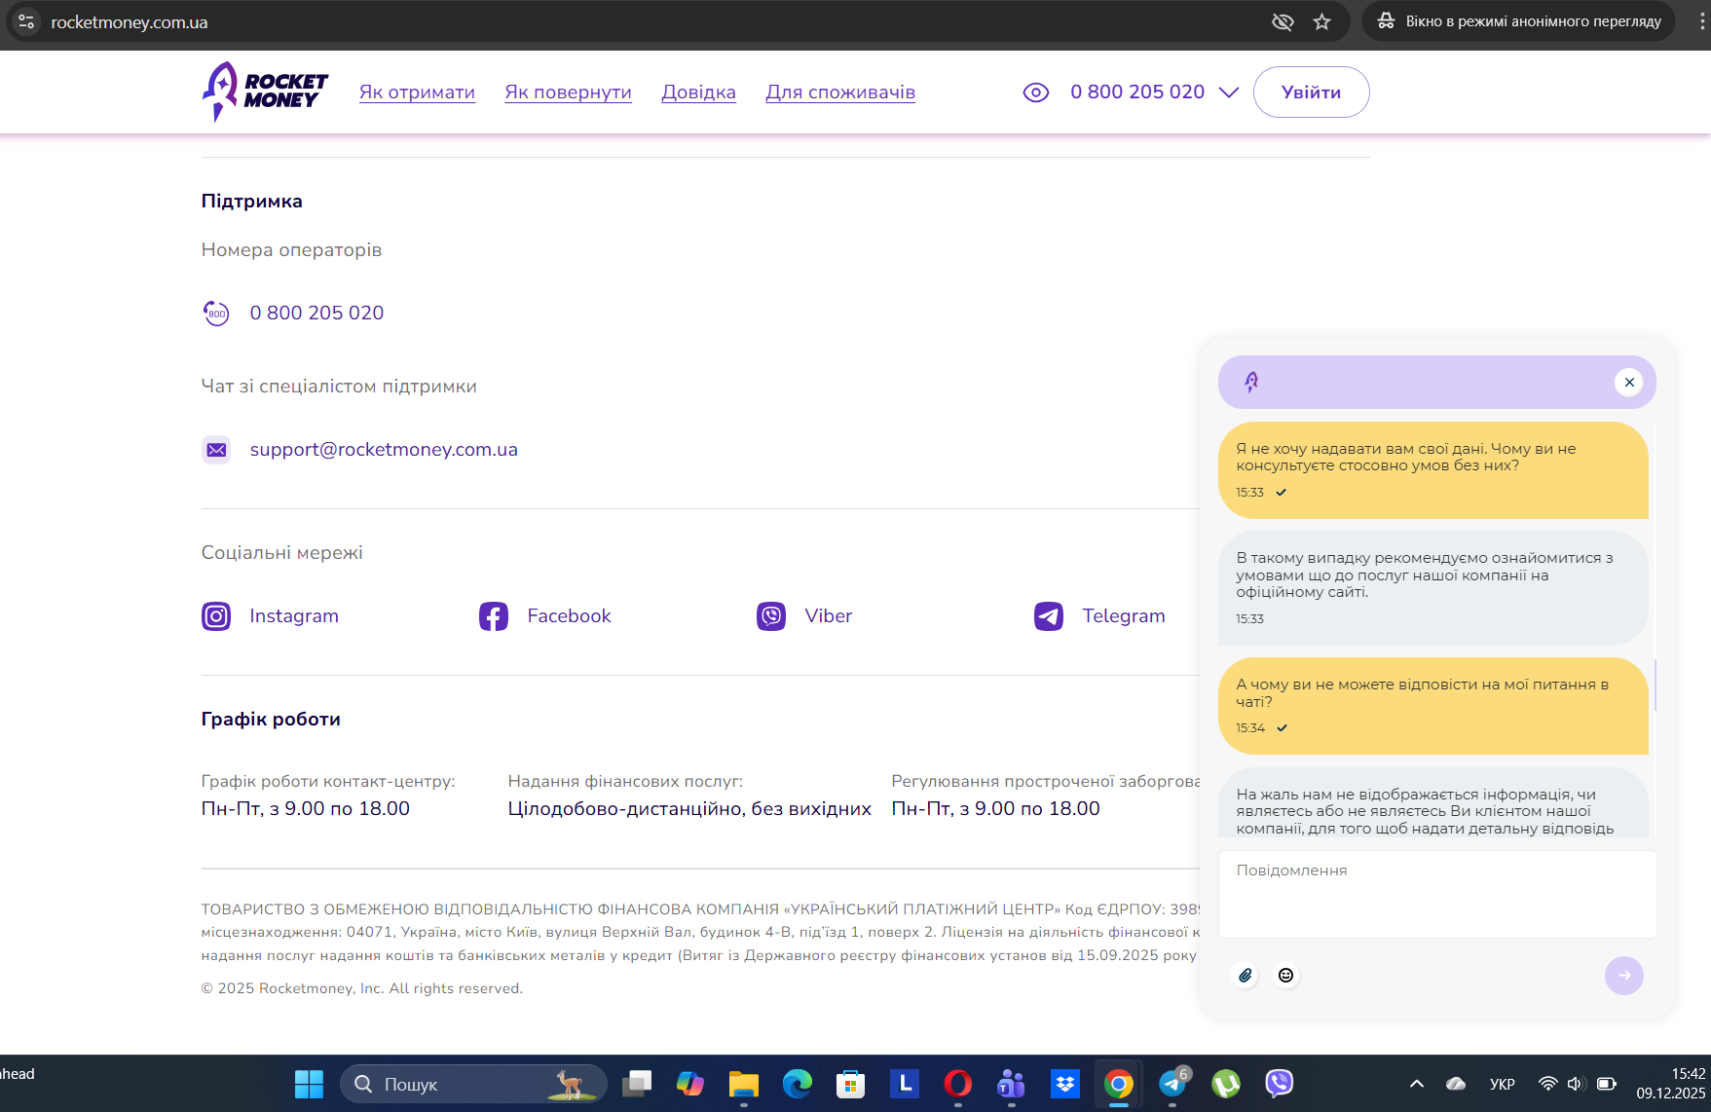
Task: Click the battery tray icon
Action: click(1607, 1084)
